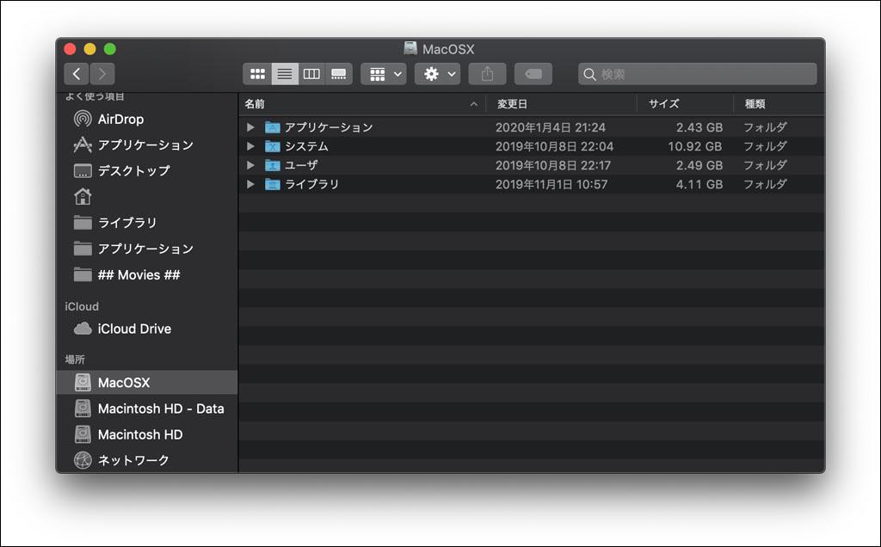Image resolution: width=881 pixels, height=547 pixels.
Task: Select MacOSX volume in sidebar
Action: pyautogui.click(x=147, y=383)
